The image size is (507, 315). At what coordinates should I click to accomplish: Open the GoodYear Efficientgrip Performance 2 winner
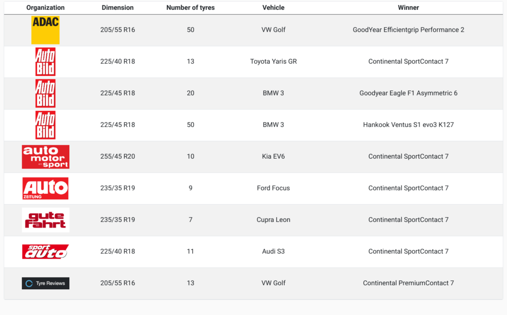[x=408, y=30]
